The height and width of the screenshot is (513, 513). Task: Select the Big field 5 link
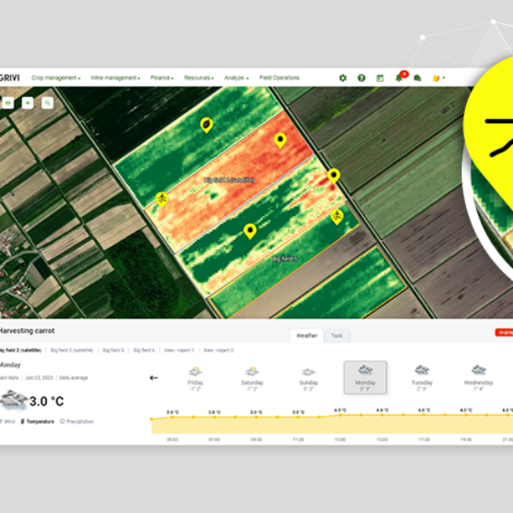(113, 350)
